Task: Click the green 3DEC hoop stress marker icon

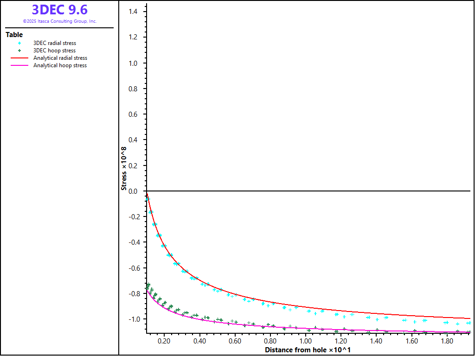Action: pos(19,51)
